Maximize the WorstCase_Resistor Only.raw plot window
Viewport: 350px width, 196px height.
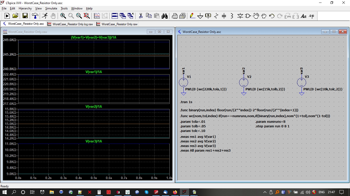tap(159, 32)
